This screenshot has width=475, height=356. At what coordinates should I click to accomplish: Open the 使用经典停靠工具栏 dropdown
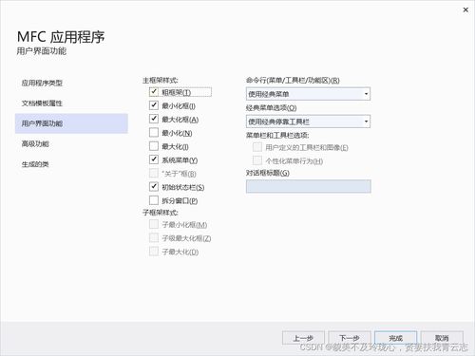308,122
